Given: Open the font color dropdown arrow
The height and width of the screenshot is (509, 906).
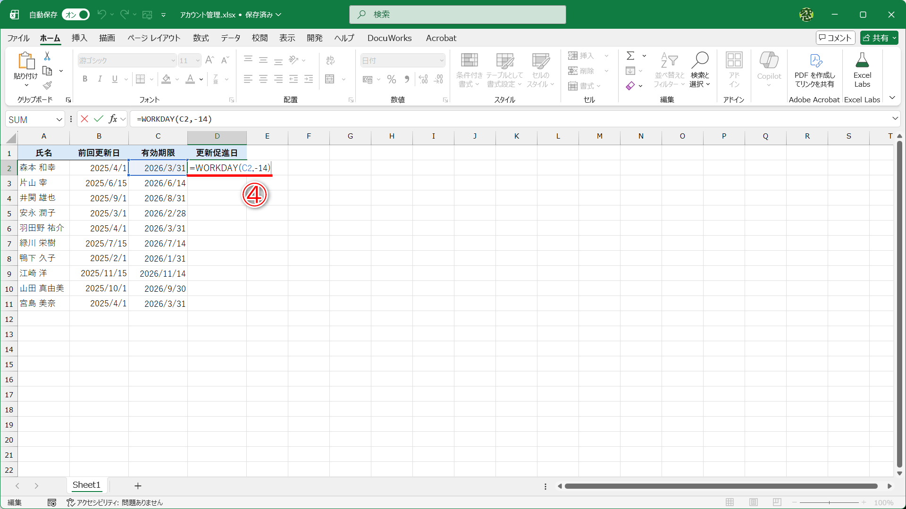Looking at the screenshot, I should (201, 79).
